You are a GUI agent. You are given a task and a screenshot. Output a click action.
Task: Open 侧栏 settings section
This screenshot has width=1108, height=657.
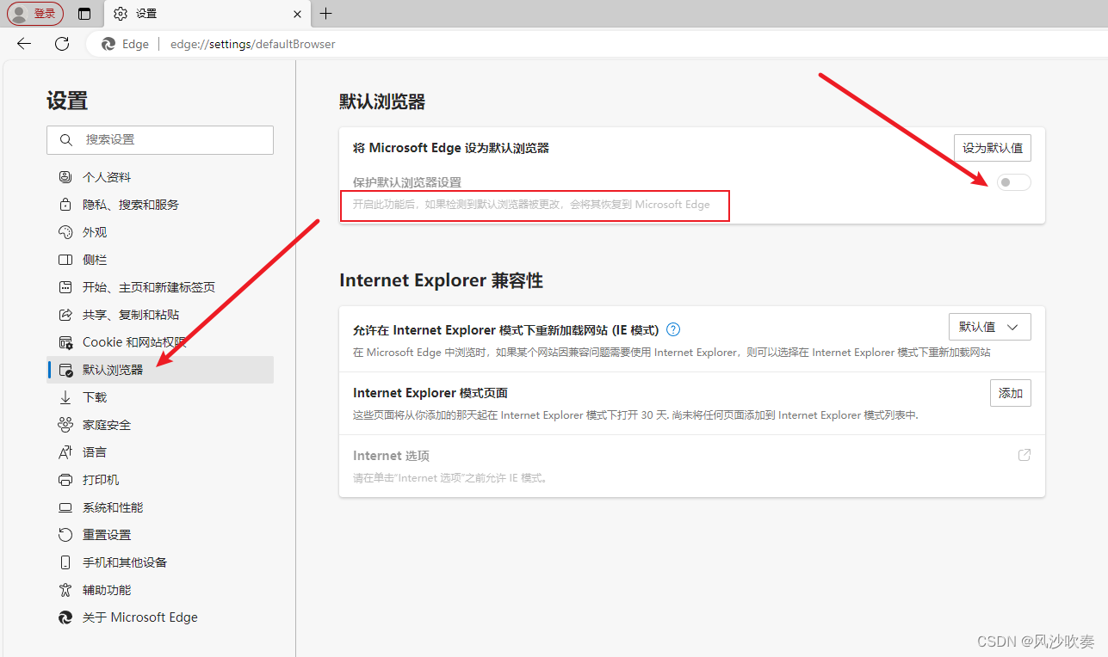click(160, 260)
